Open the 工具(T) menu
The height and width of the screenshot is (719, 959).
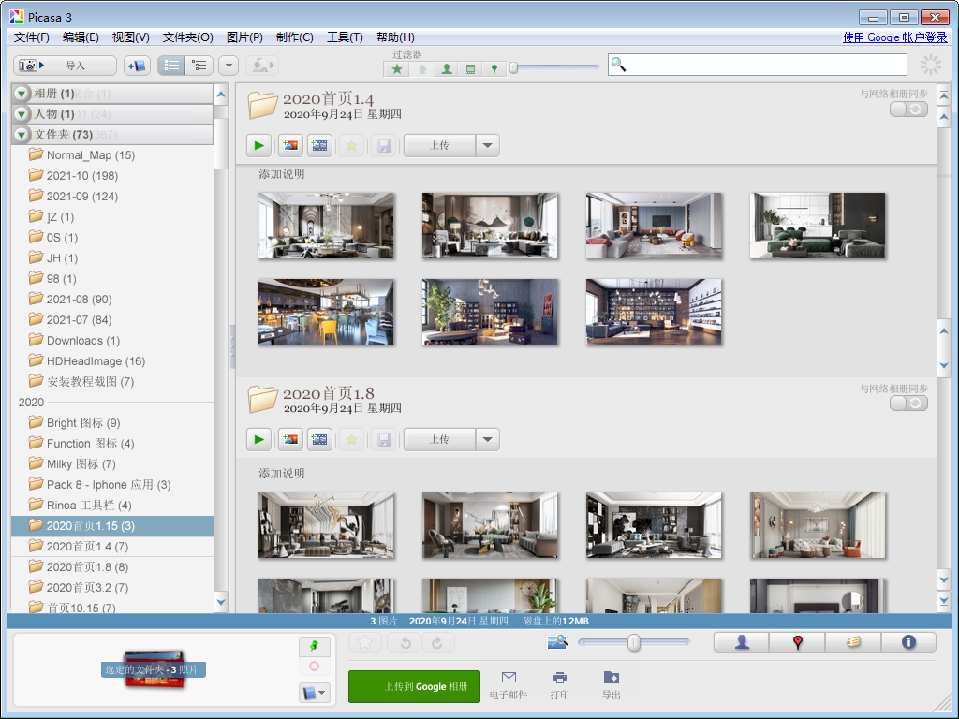(x=345, y=37)
